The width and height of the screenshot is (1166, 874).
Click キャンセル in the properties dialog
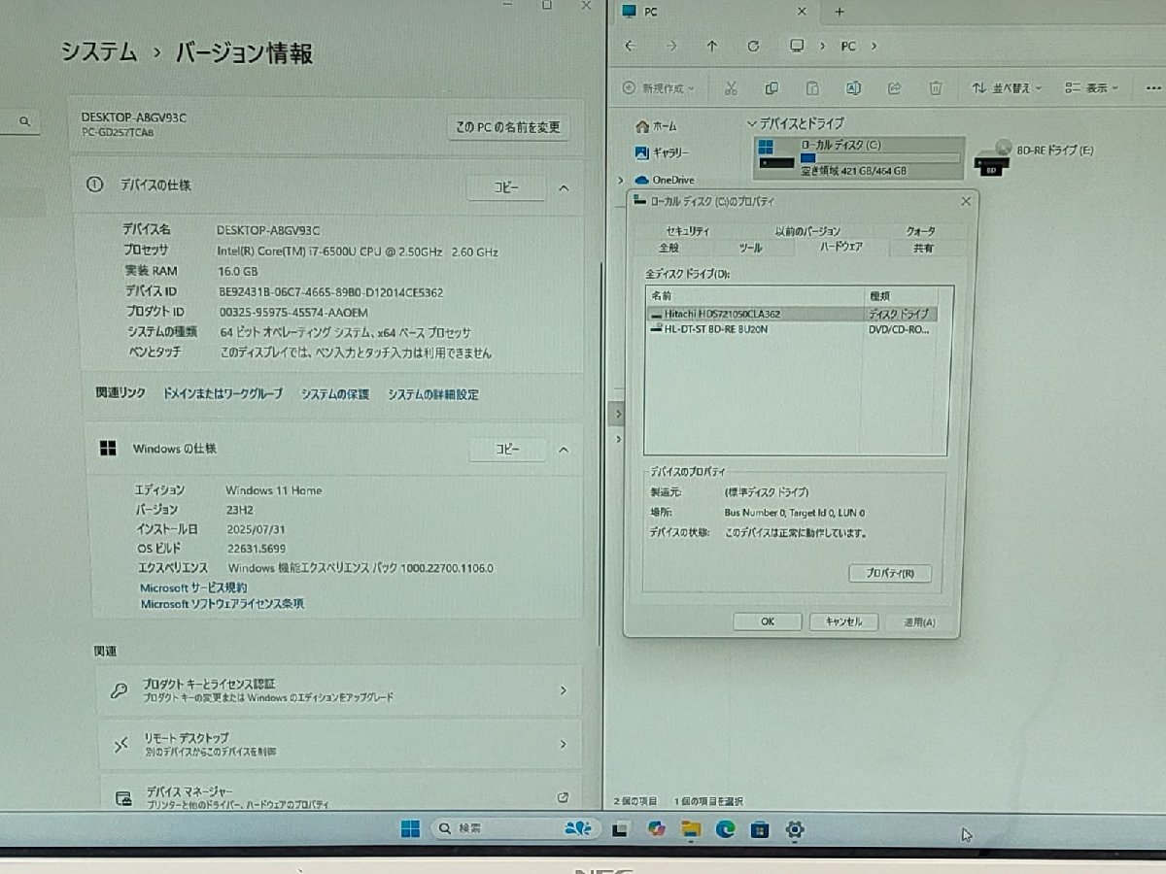point(842,622)
